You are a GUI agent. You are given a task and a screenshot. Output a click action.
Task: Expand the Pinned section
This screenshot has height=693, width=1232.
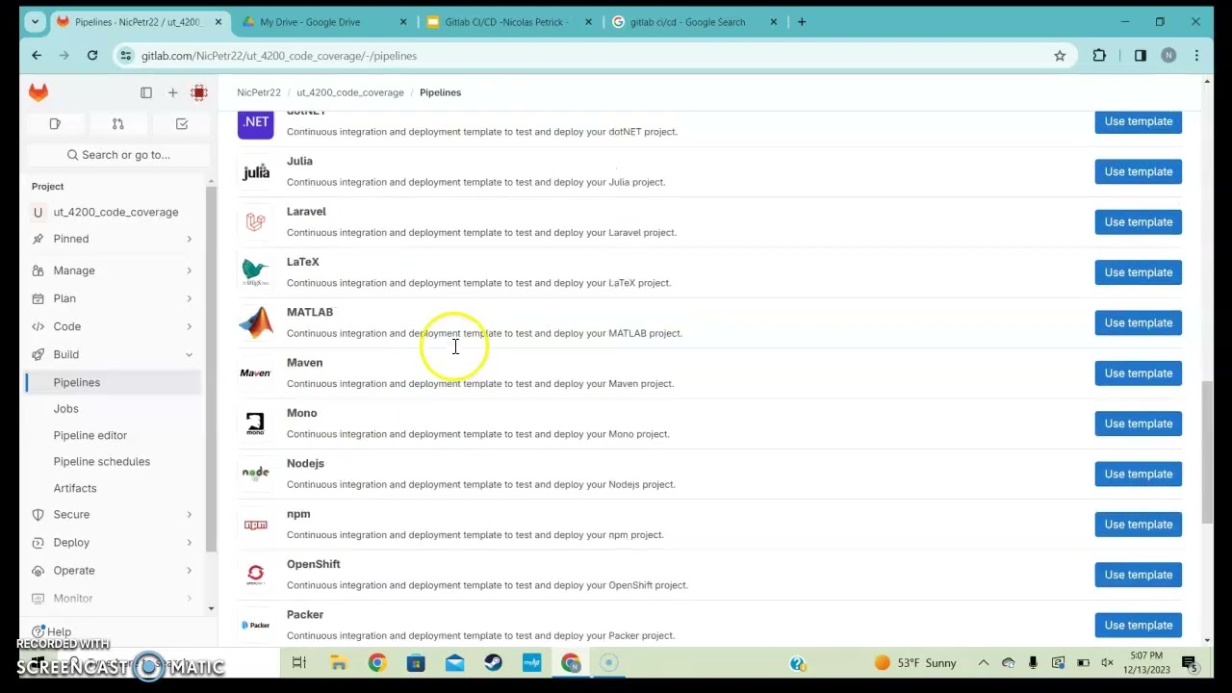coord(114,239)
